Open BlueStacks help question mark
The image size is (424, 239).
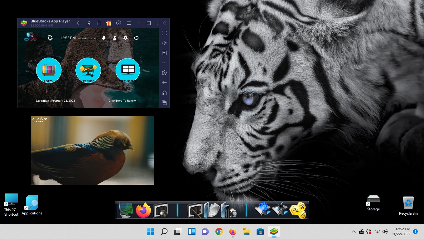(x=118, y=23)
